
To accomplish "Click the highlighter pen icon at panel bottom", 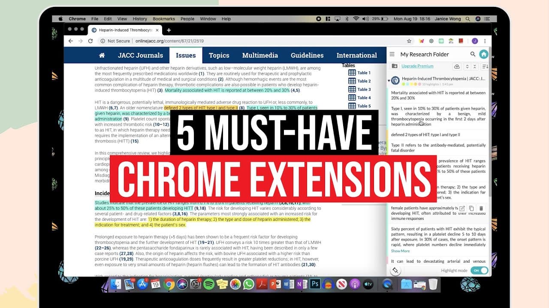I will pyautogui.click(x=395, y=270).
